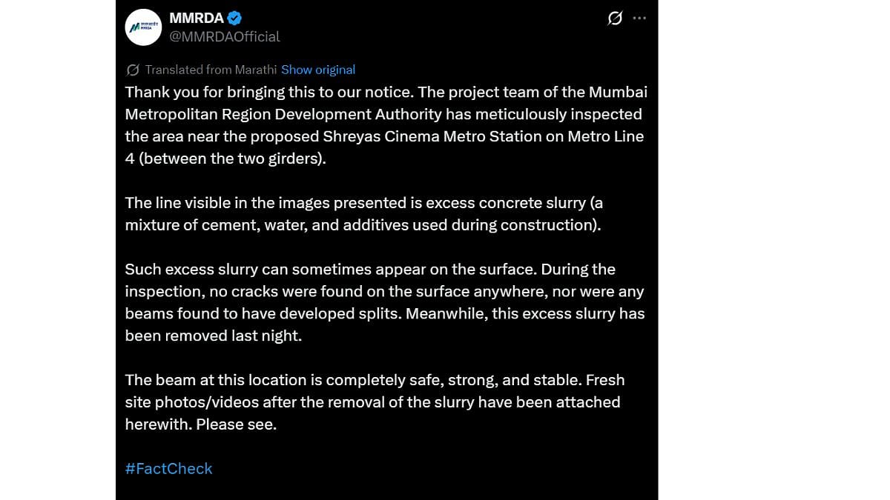Click the 'Translated from Marathi' label
This screenshot has height=500, width=890.
point(211,70)
